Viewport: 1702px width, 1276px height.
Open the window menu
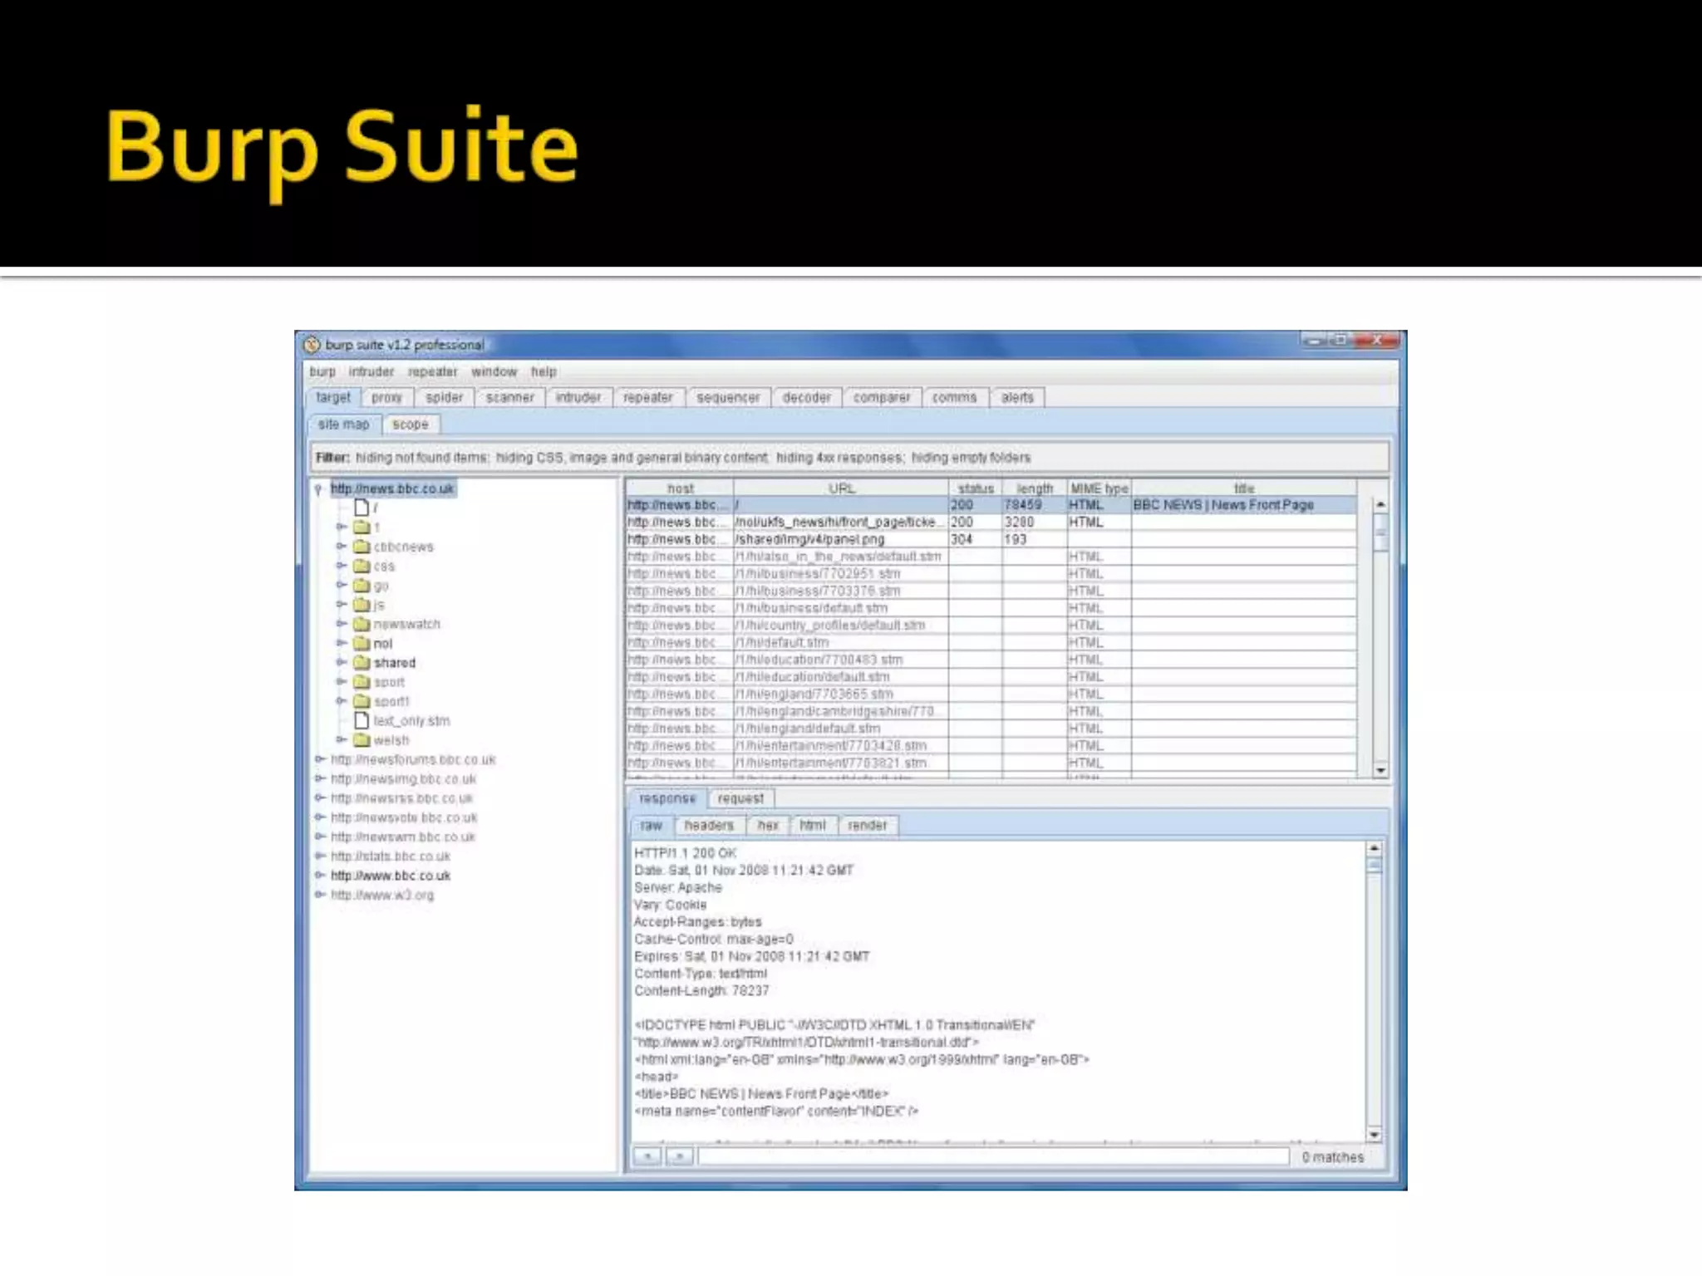[494, 372]
